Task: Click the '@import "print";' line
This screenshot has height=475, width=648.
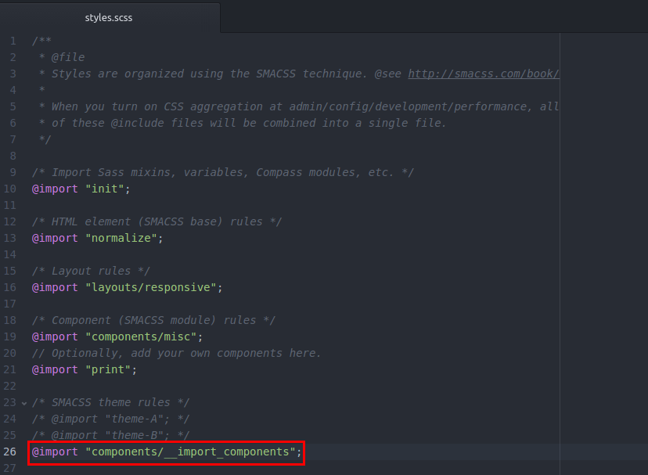Action: click(x=85, y=369)
